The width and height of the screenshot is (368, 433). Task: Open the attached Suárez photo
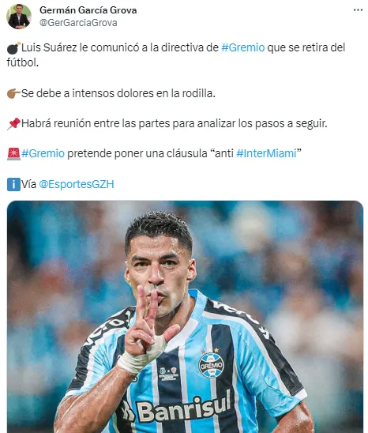click(x=185, y=317)
